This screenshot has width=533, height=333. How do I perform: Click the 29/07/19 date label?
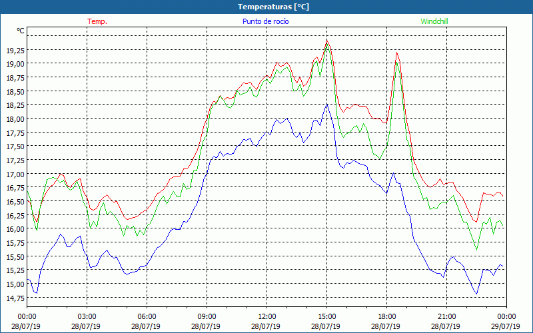[x=506, y=326]
